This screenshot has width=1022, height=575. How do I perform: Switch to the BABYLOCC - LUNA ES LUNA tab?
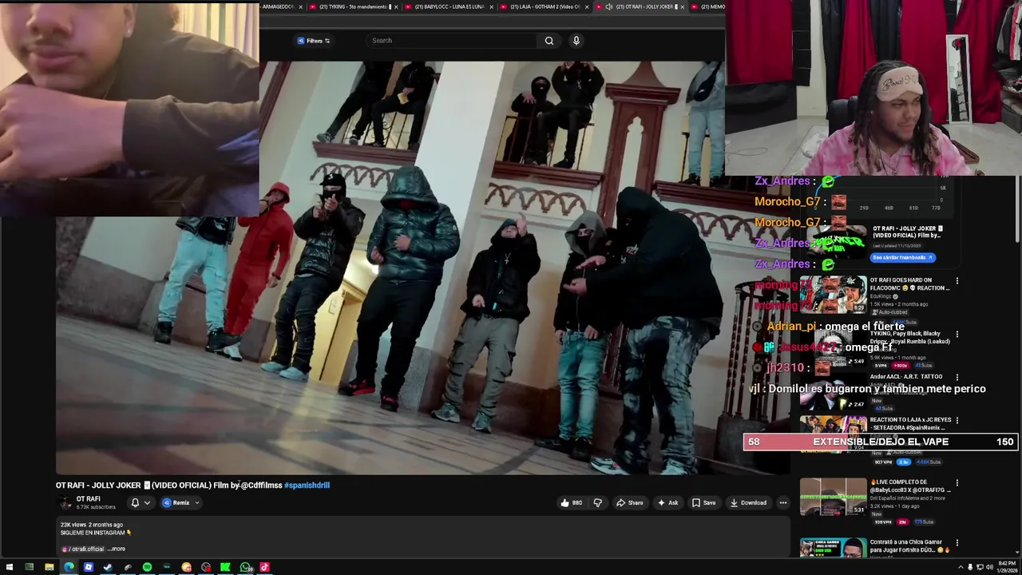451,6
